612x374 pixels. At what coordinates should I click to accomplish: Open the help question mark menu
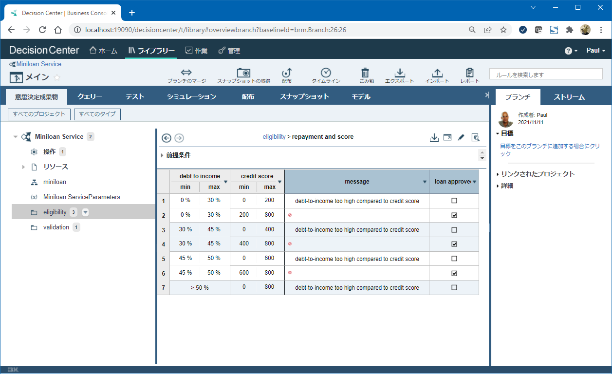click(x=571, y=51)
